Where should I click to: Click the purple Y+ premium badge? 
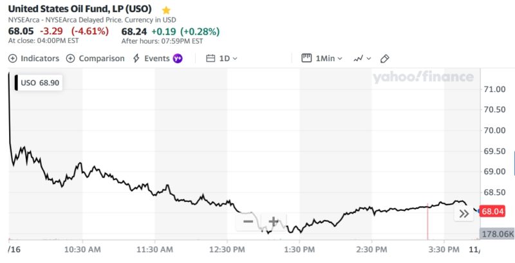tap(178, 59)
